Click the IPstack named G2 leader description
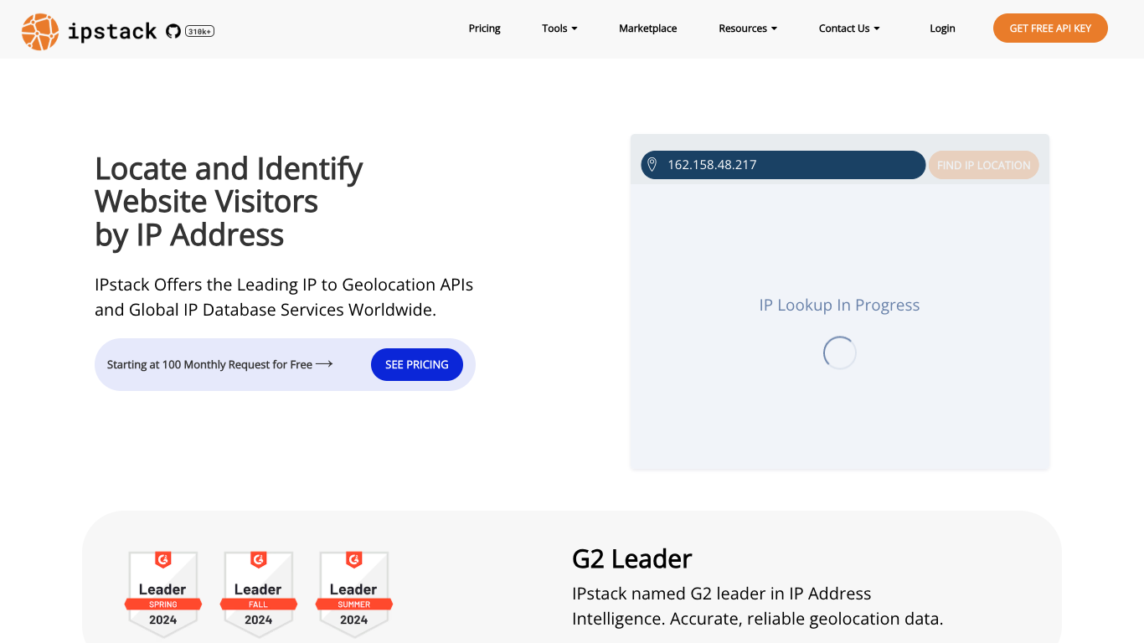Screen dimensions: 1144x643 [x=757, y=606]
